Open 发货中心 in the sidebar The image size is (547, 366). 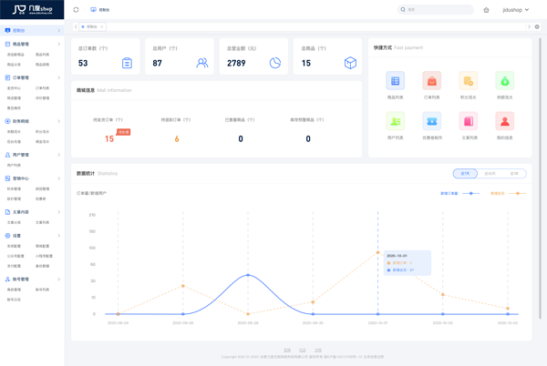coord(14,88)
